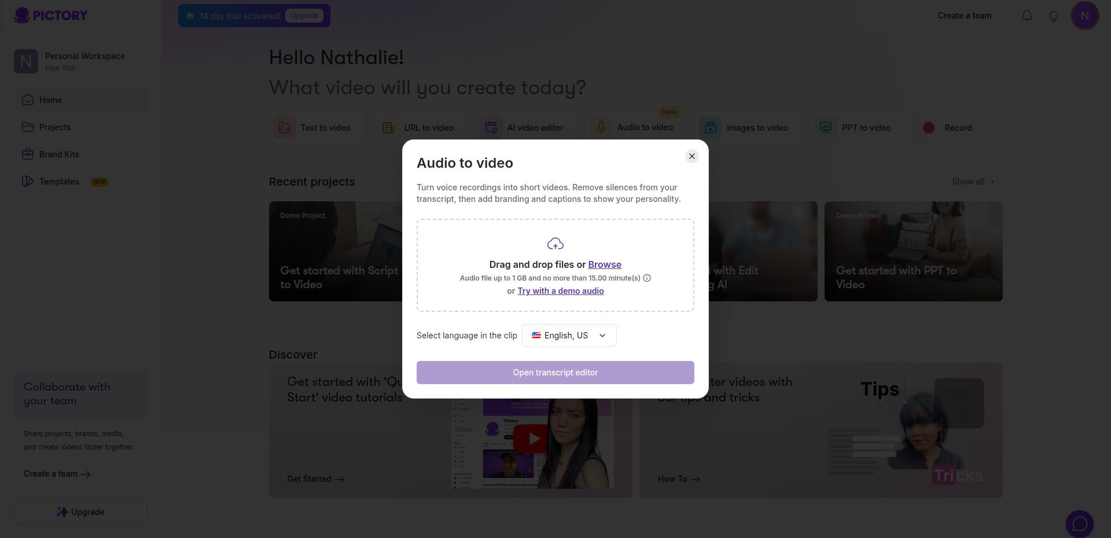Click the file size info icon

647,278
